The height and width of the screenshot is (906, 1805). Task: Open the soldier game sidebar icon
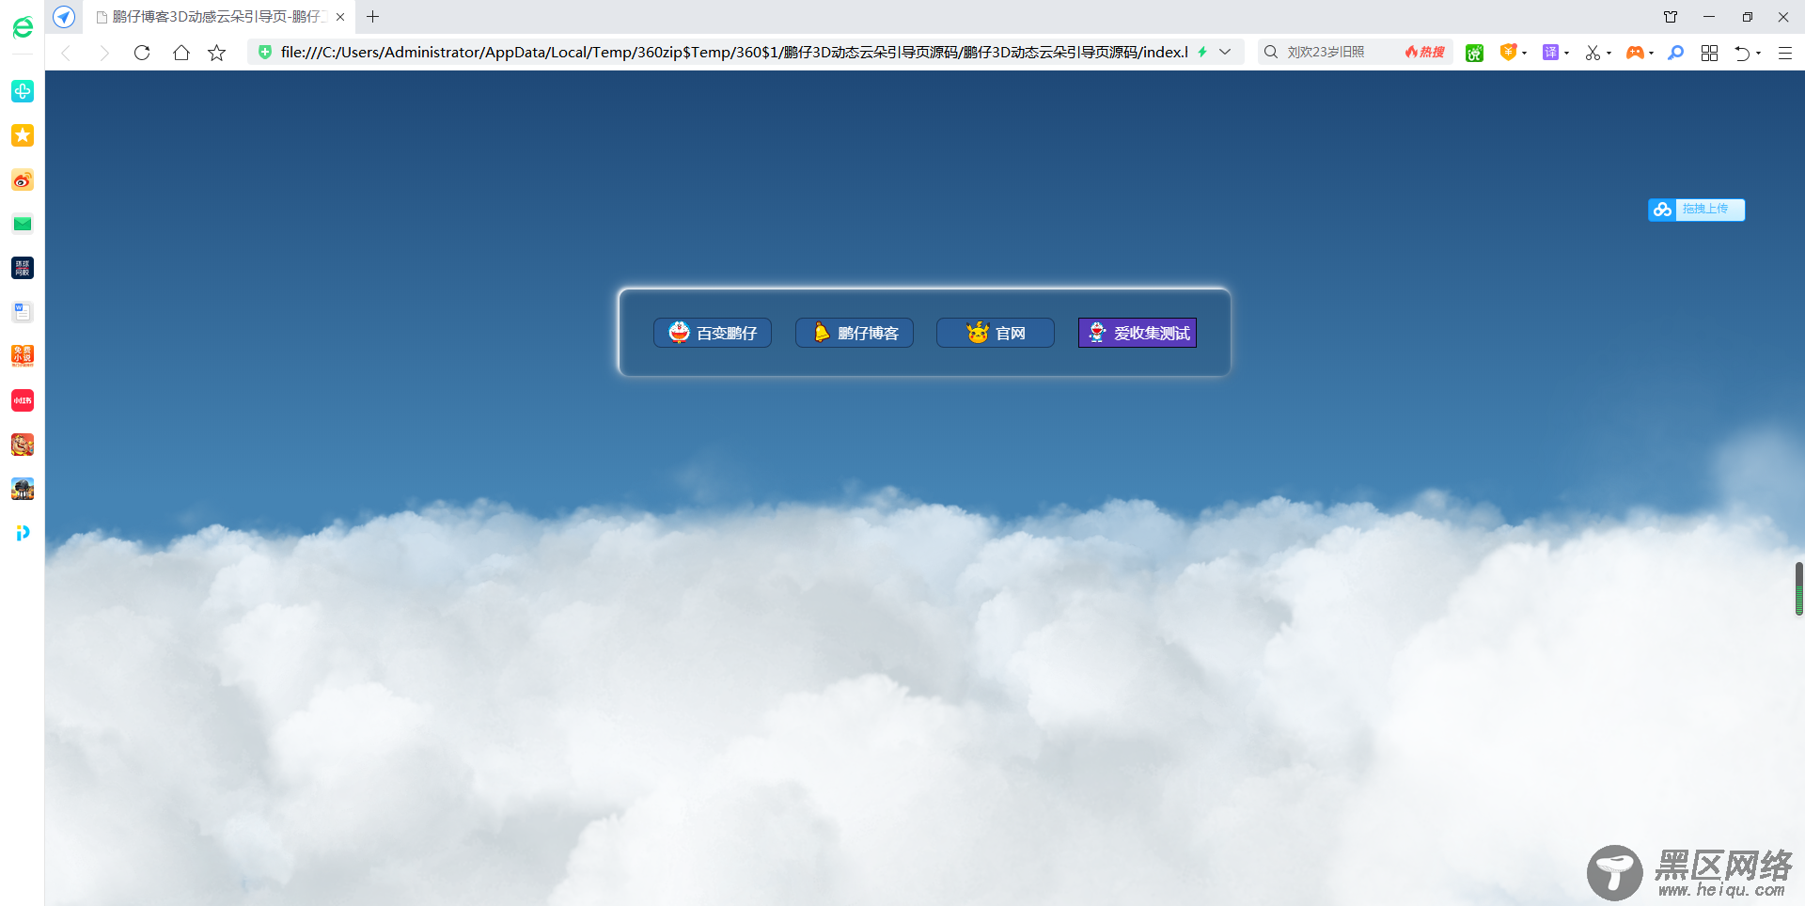(23, 489)
